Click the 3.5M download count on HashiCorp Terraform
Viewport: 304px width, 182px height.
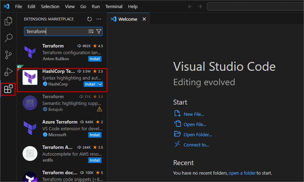coord(84,71)
